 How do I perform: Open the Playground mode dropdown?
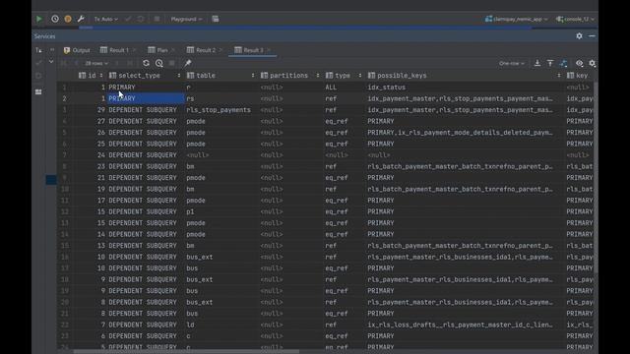186,19
